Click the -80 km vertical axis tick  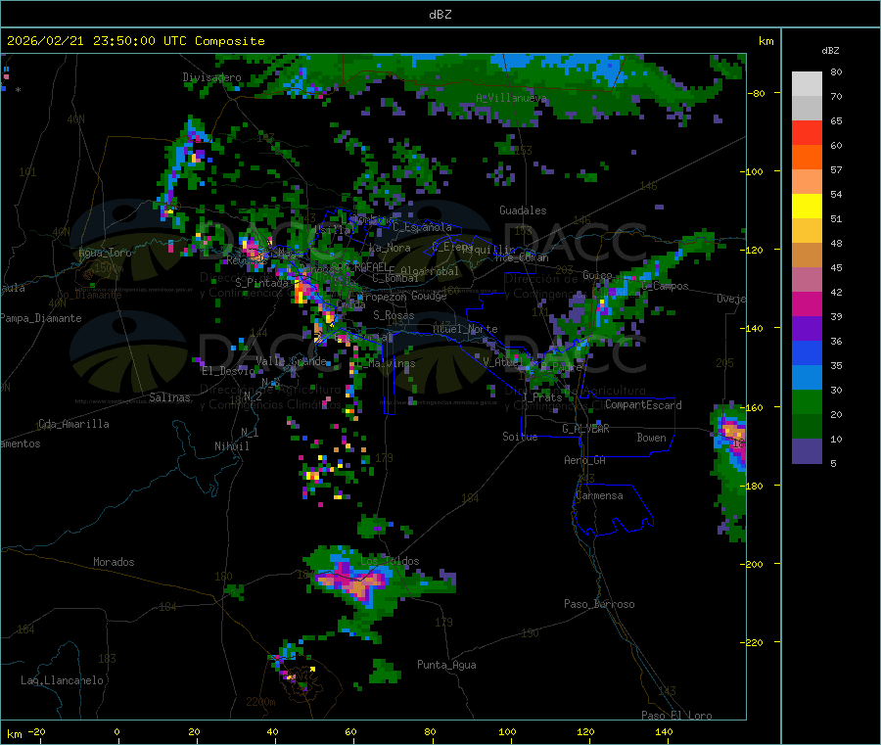pyautogui.click(x=757, y=93)
